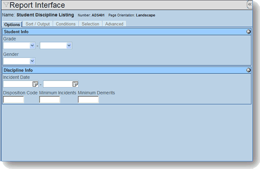The image size is (260, 169).
Task: Click the filter funnel icon beside Report Interface
Action: (6, 4)
